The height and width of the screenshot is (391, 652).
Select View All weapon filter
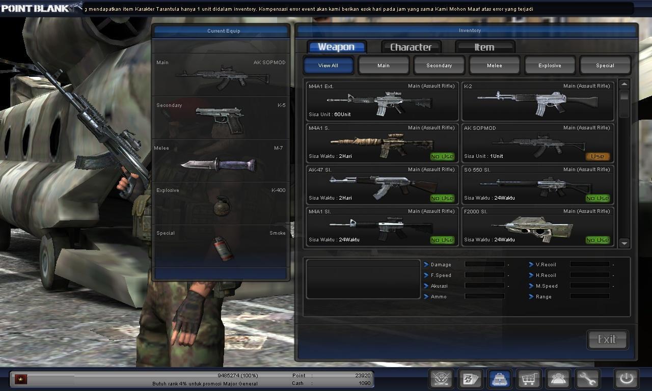click(x=328, y=65)
